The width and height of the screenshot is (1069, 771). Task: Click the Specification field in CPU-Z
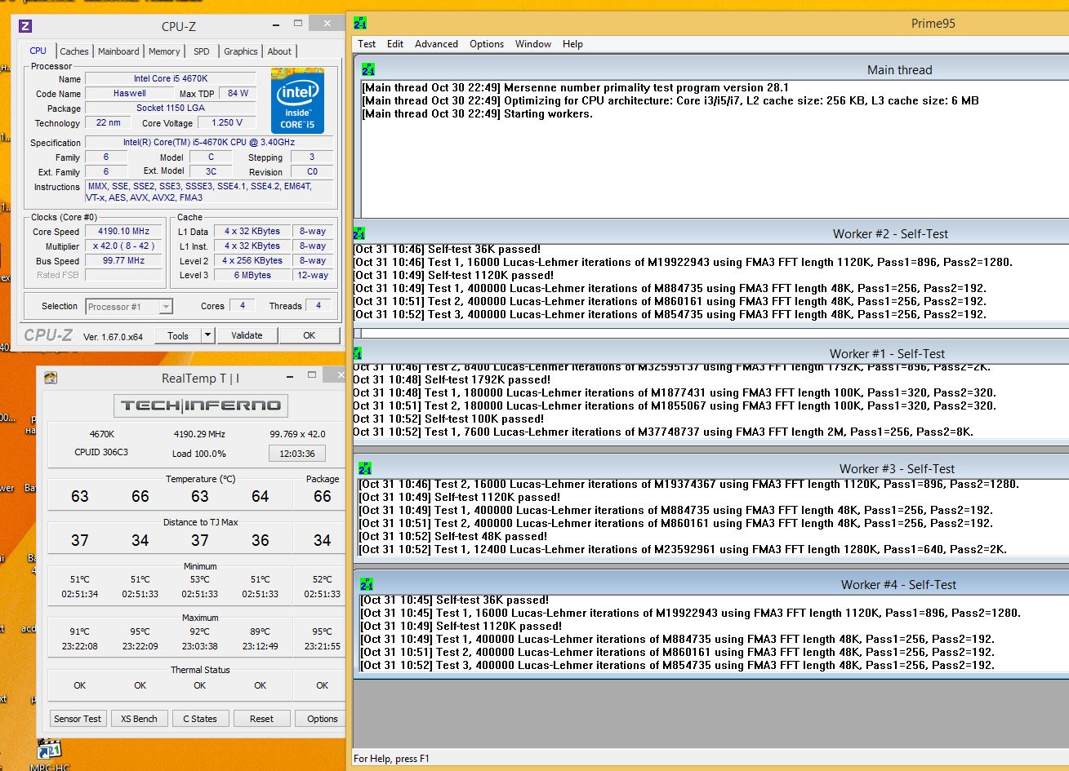point(209,143)
